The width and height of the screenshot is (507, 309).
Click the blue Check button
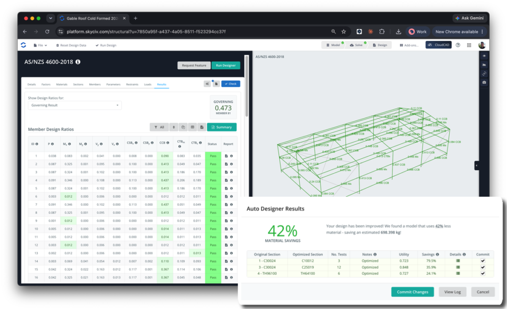[x=231, y=84]
